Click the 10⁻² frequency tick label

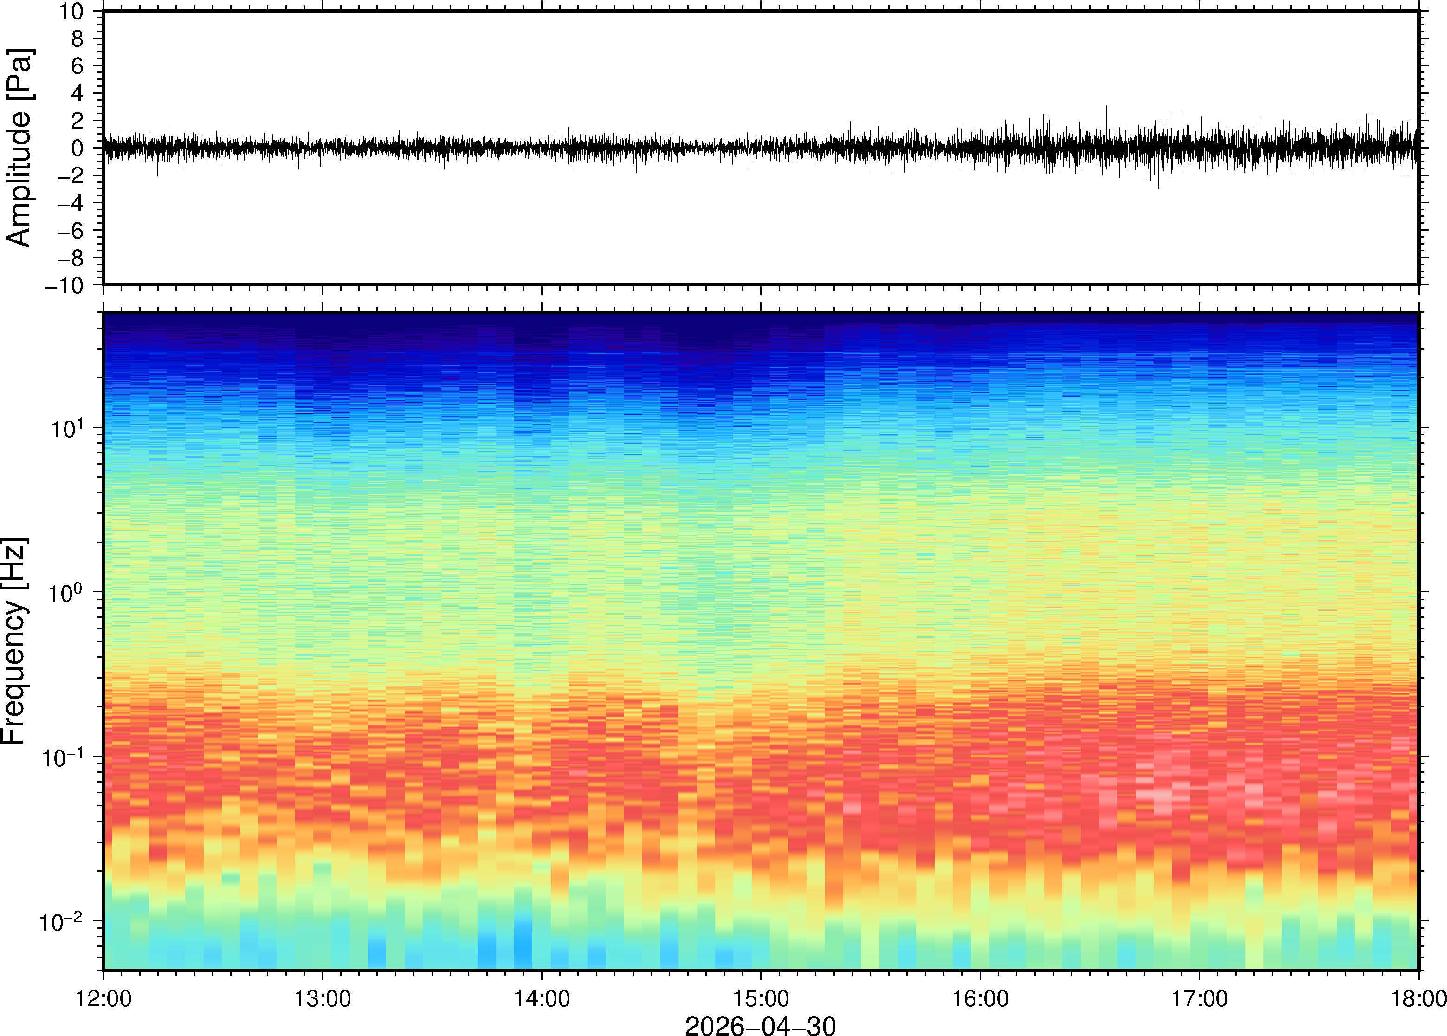pos(63,921)
